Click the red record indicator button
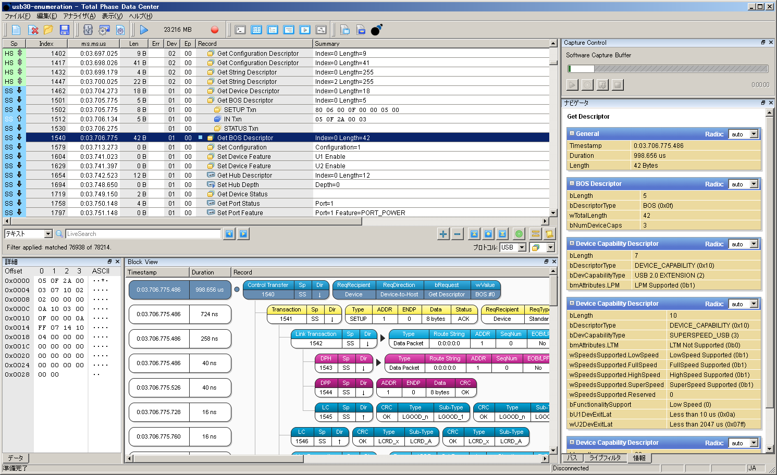This screenshot has height=475, width=777. coord(215,30)
